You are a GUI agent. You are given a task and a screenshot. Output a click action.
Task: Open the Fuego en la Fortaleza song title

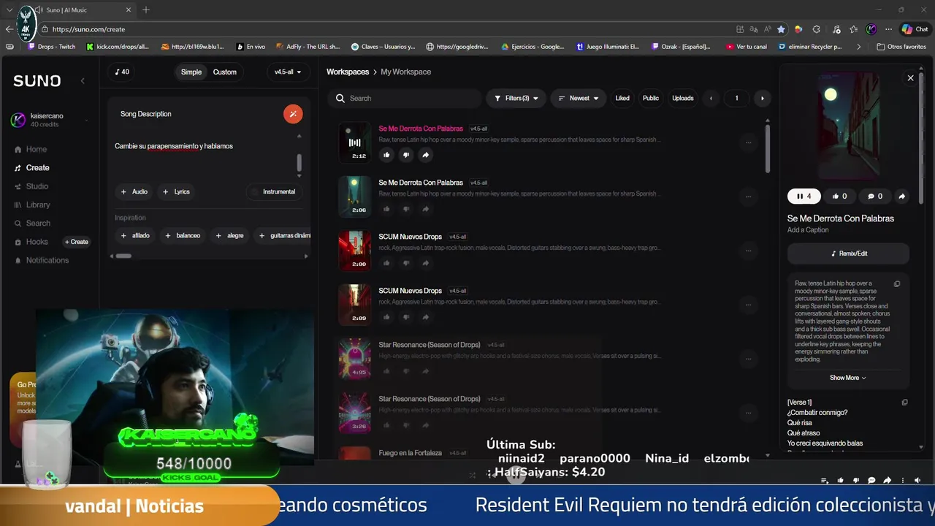coord(410,453)
